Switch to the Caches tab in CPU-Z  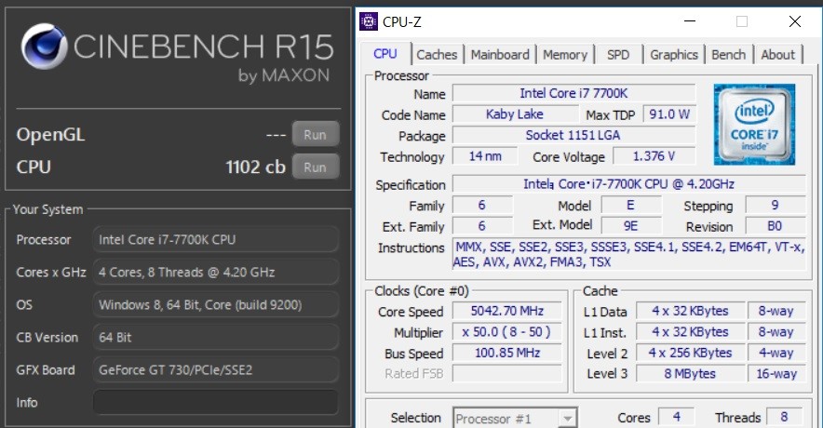(437, 55)
